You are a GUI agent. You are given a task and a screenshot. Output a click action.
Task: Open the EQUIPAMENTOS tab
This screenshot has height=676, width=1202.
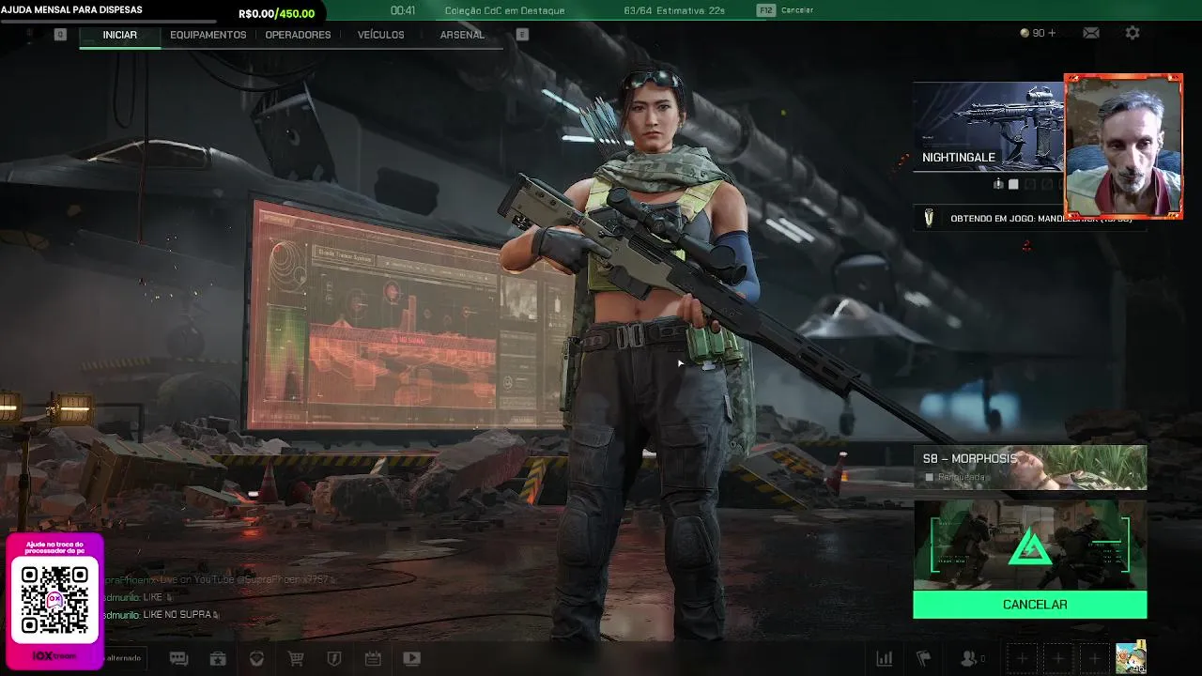[x=208, y=35]
